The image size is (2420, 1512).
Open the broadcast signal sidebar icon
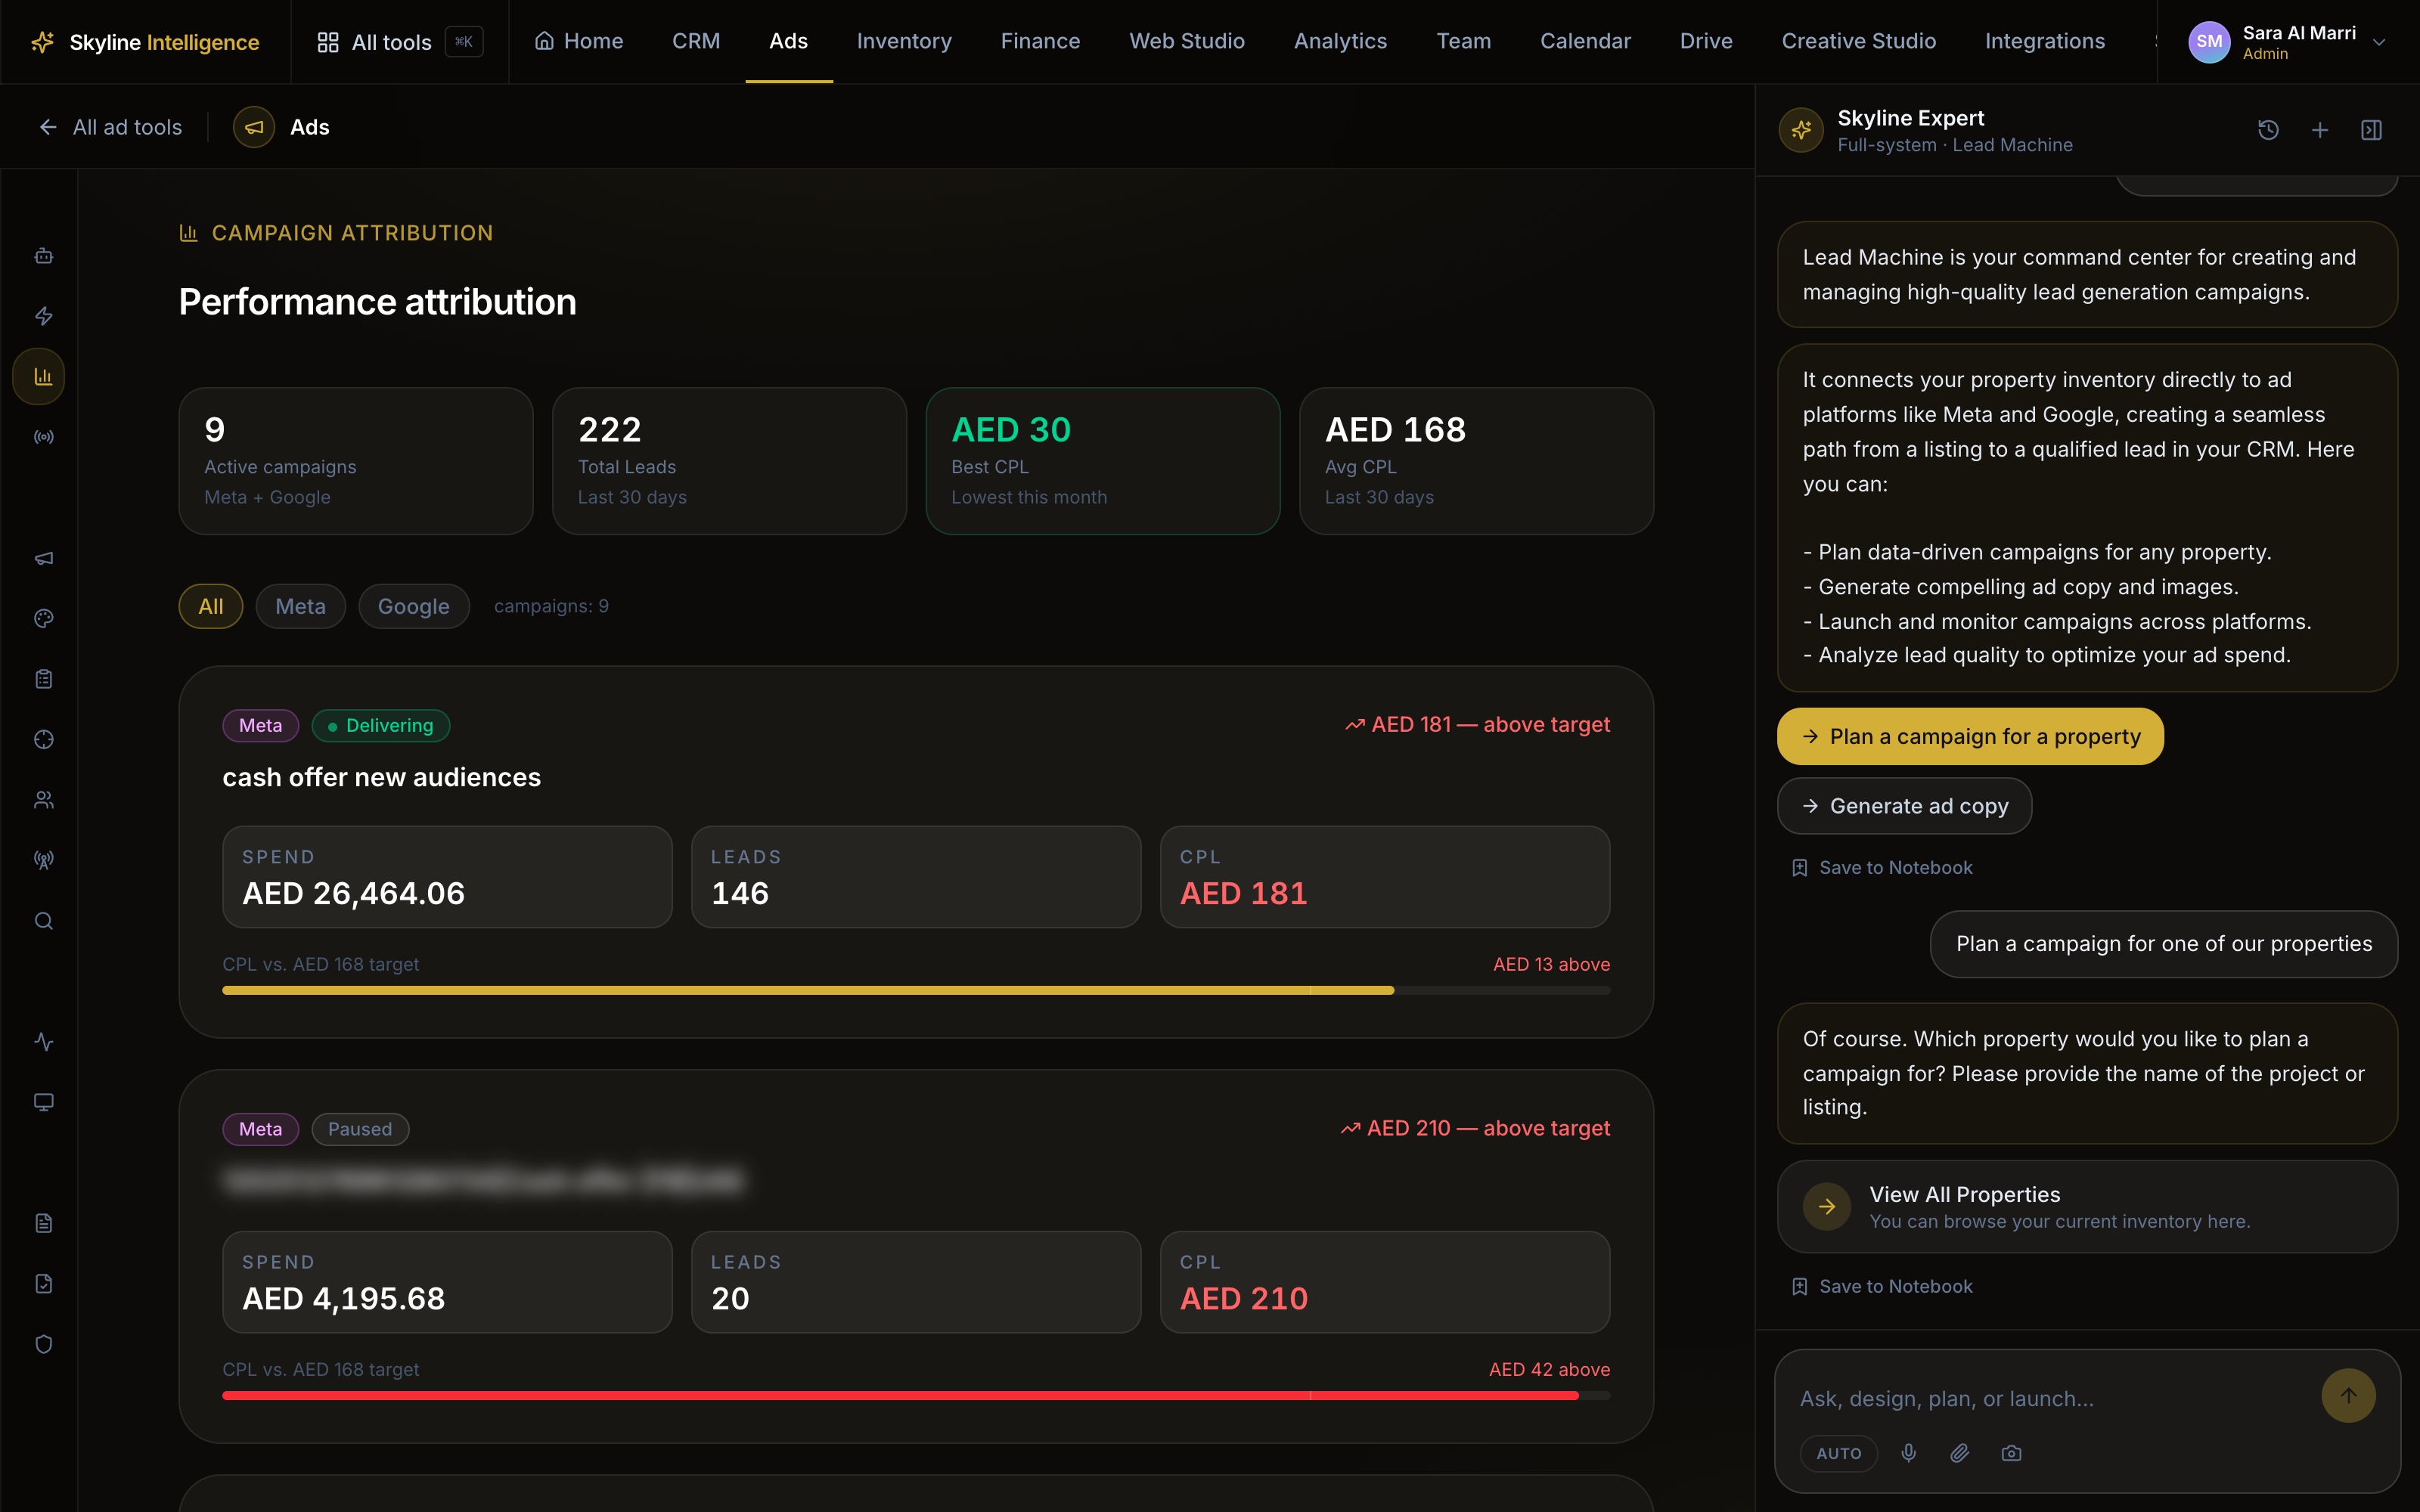pyautogui.click(x=43, y=437)
